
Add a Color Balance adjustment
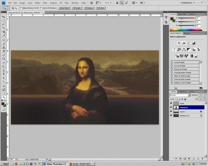point(184,49)
